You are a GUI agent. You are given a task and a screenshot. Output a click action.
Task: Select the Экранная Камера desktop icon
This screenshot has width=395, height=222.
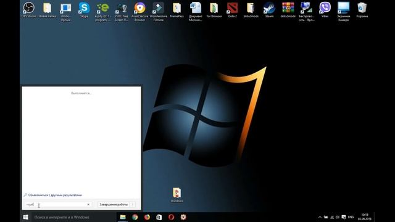(x=344, y=12)
